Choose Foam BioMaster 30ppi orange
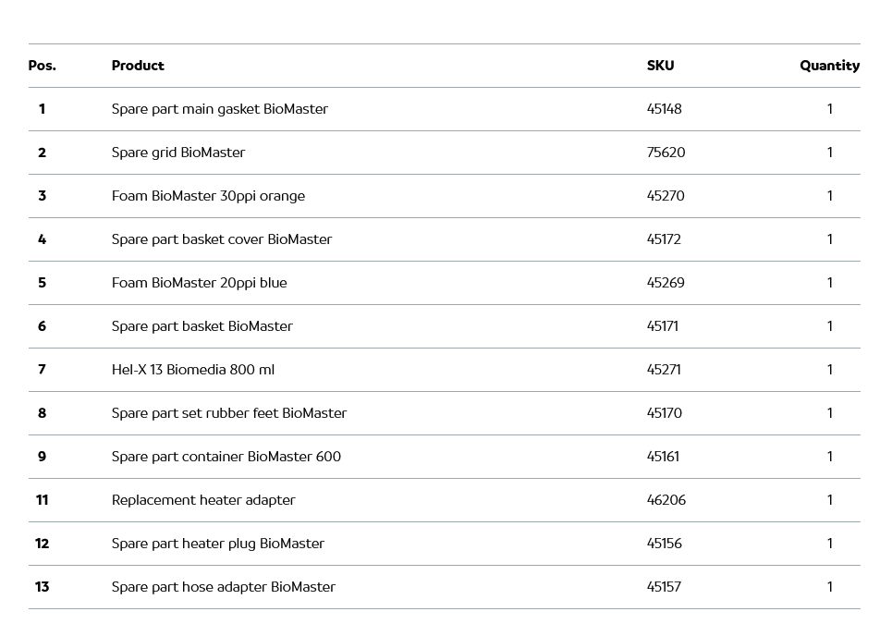 [208, 196]
